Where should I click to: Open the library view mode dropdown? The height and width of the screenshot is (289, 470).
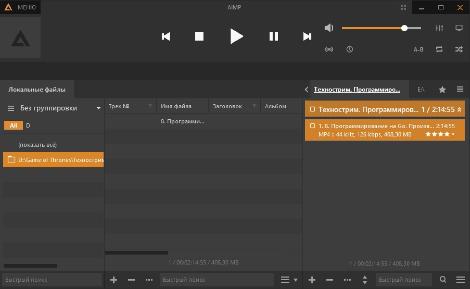(x=289, y=280)
